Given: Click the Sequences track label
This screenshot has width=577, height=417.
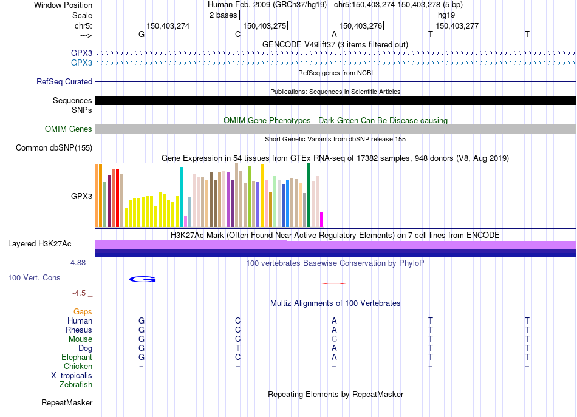Looking at the screenshot, I should point(72,100).
